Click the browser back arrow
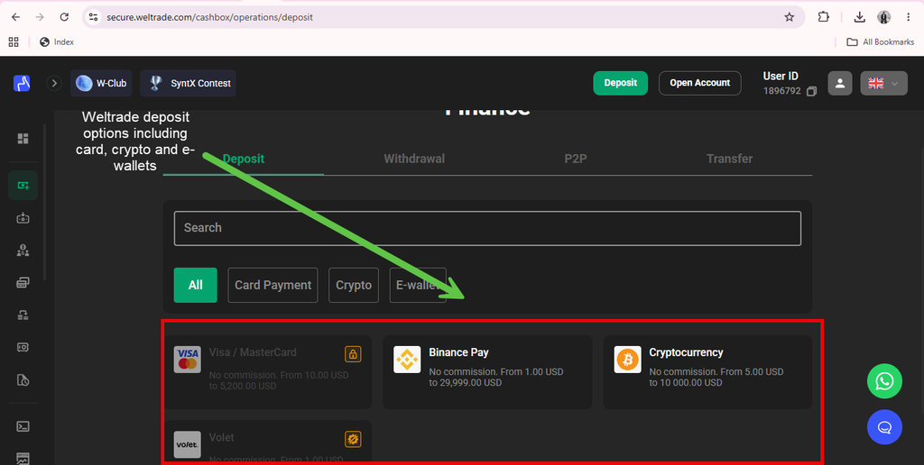This screenshot has width=924, height=465. point(15,17)
